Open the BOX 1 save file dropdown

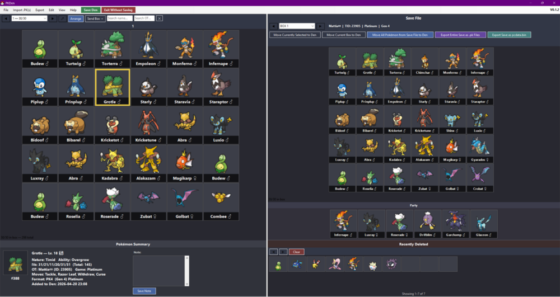[297, 26]
